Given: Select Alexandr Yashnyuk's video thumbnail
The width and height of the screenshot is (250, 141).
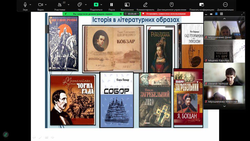Looking at the screenshot, I should click(x=224, y=74).
